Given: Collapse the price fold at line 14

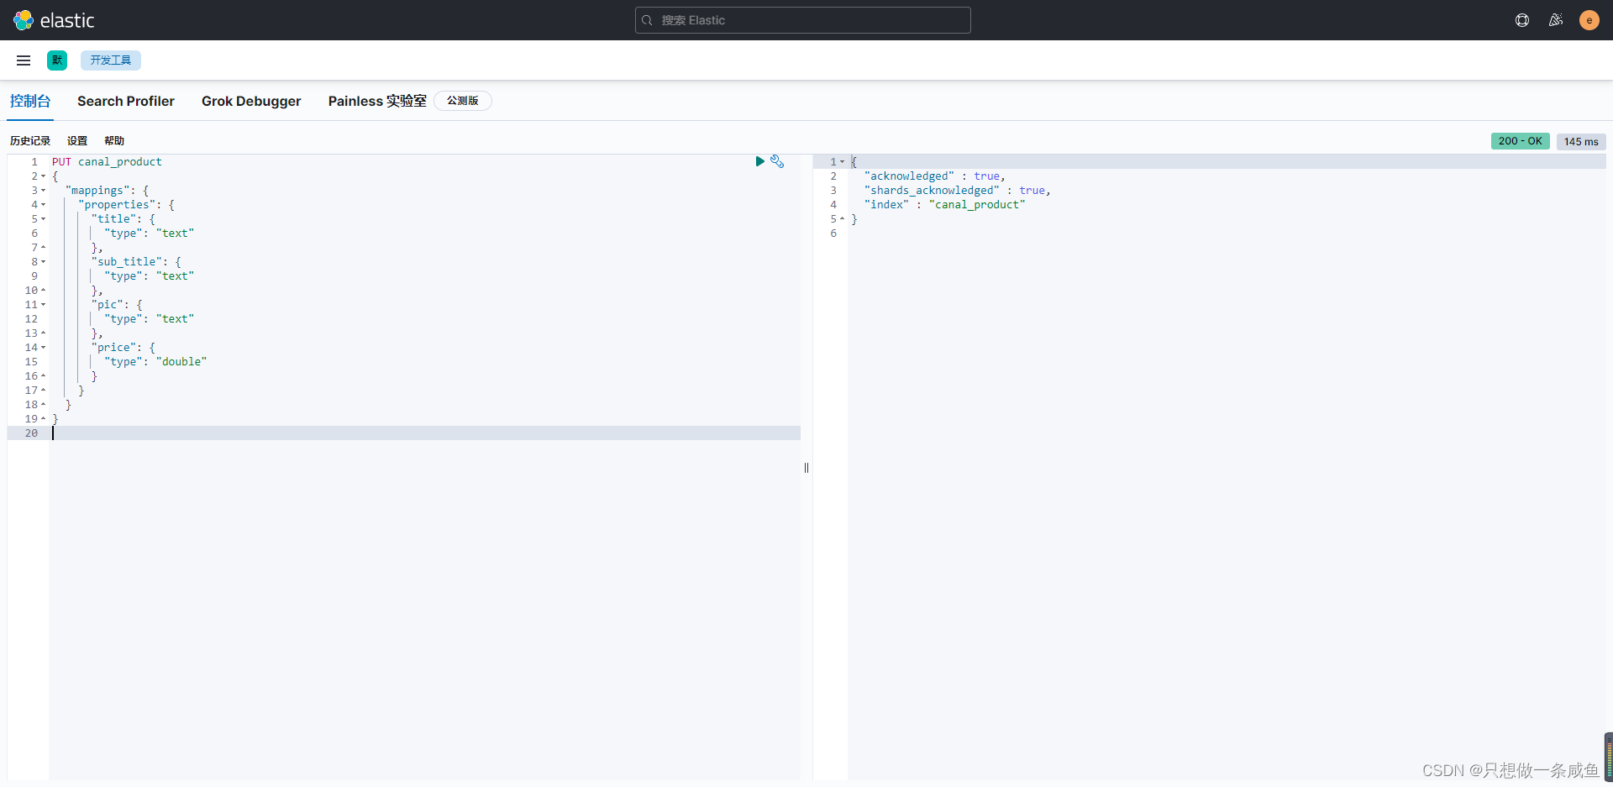Looking at the screenshot, I should point(44,348).
